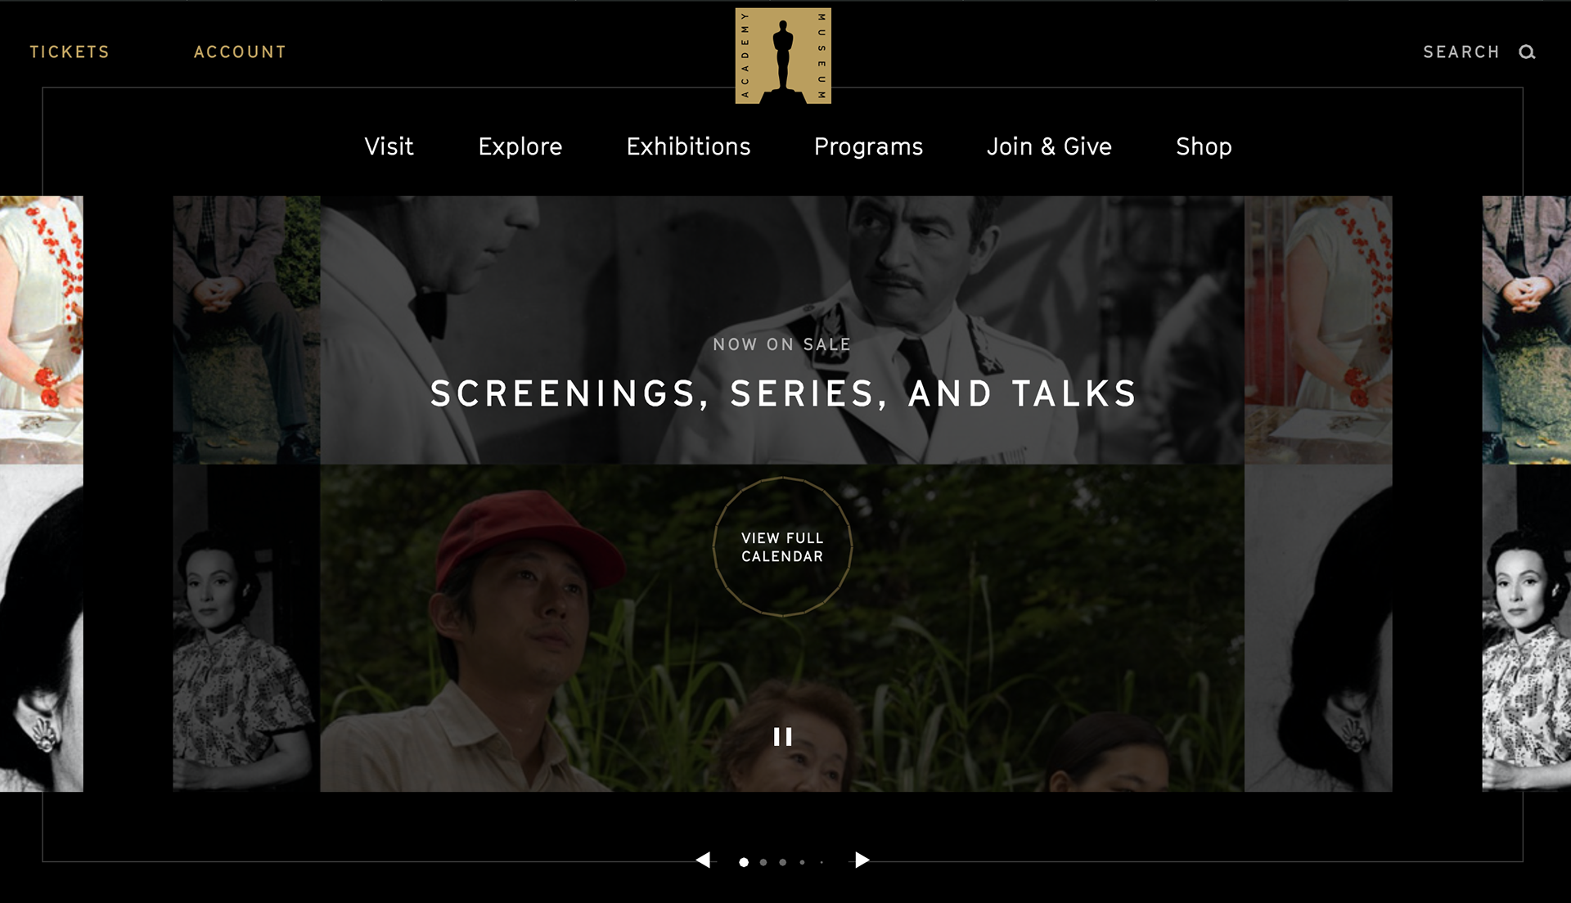This screenshot has width=1571, height=903.
Task: Advance to the next slide arrow
Action: click(x=862, y=860)
